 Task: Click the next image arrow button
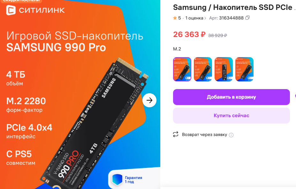point(149,100)
